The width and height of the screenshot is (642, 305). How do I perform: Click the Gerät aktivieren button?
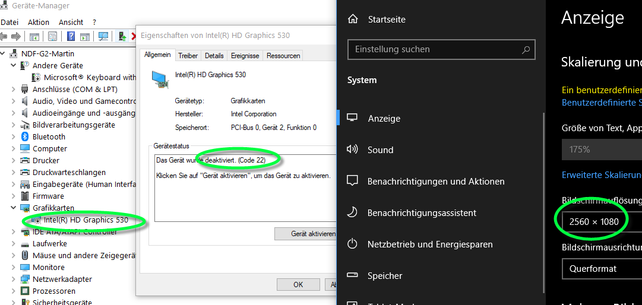point(305,234)
